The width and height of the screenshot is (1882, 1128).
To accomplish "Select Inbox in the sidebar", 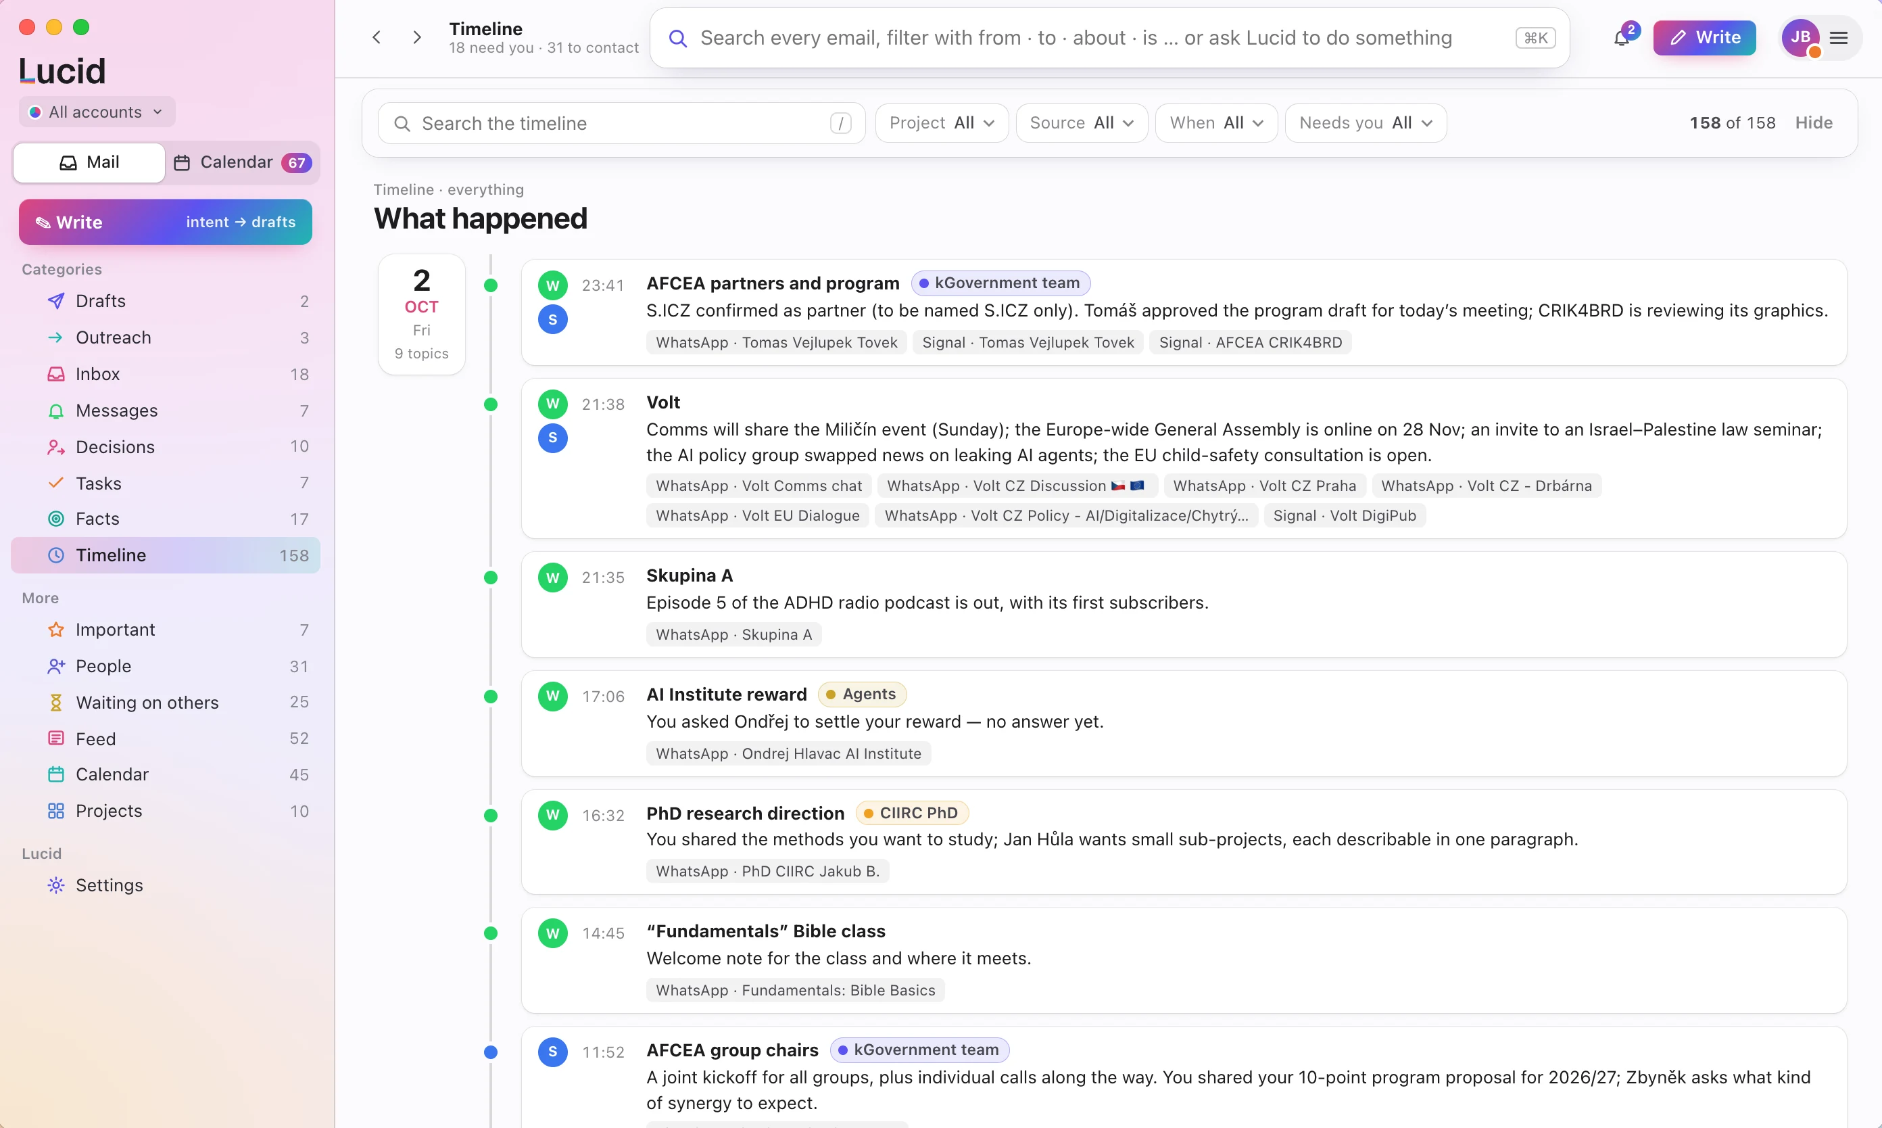I will [166, 374].
